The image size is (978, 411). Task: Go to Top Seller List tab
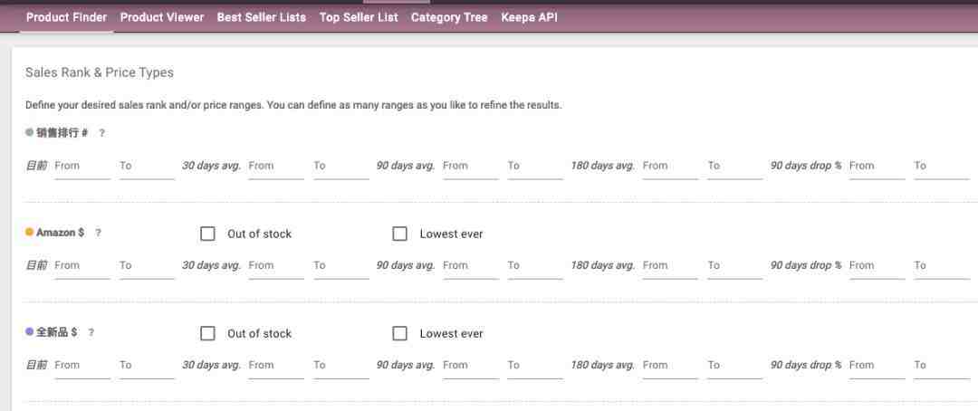click(x=359, y=17)
